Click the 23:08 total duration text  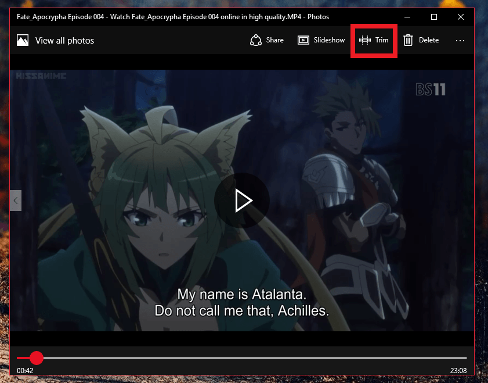458,371
